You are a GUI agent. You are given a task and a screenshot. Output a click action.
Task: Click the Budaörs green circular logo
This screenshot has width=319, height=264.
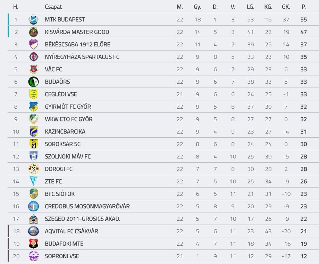pos(33,82)
